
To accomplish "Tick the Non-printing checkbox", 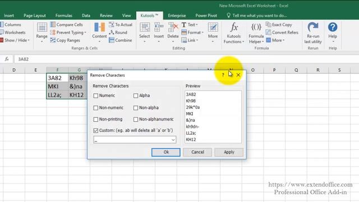I will point(96,120).
